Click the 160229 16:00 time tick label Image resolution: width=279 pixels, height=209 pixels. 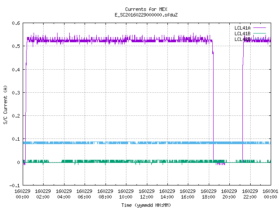click(x=187, y=194)
